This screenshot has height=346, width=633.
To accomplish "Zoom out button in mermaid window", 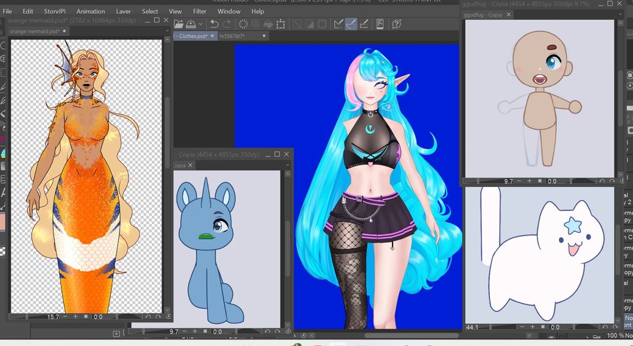I will [65, 316].
